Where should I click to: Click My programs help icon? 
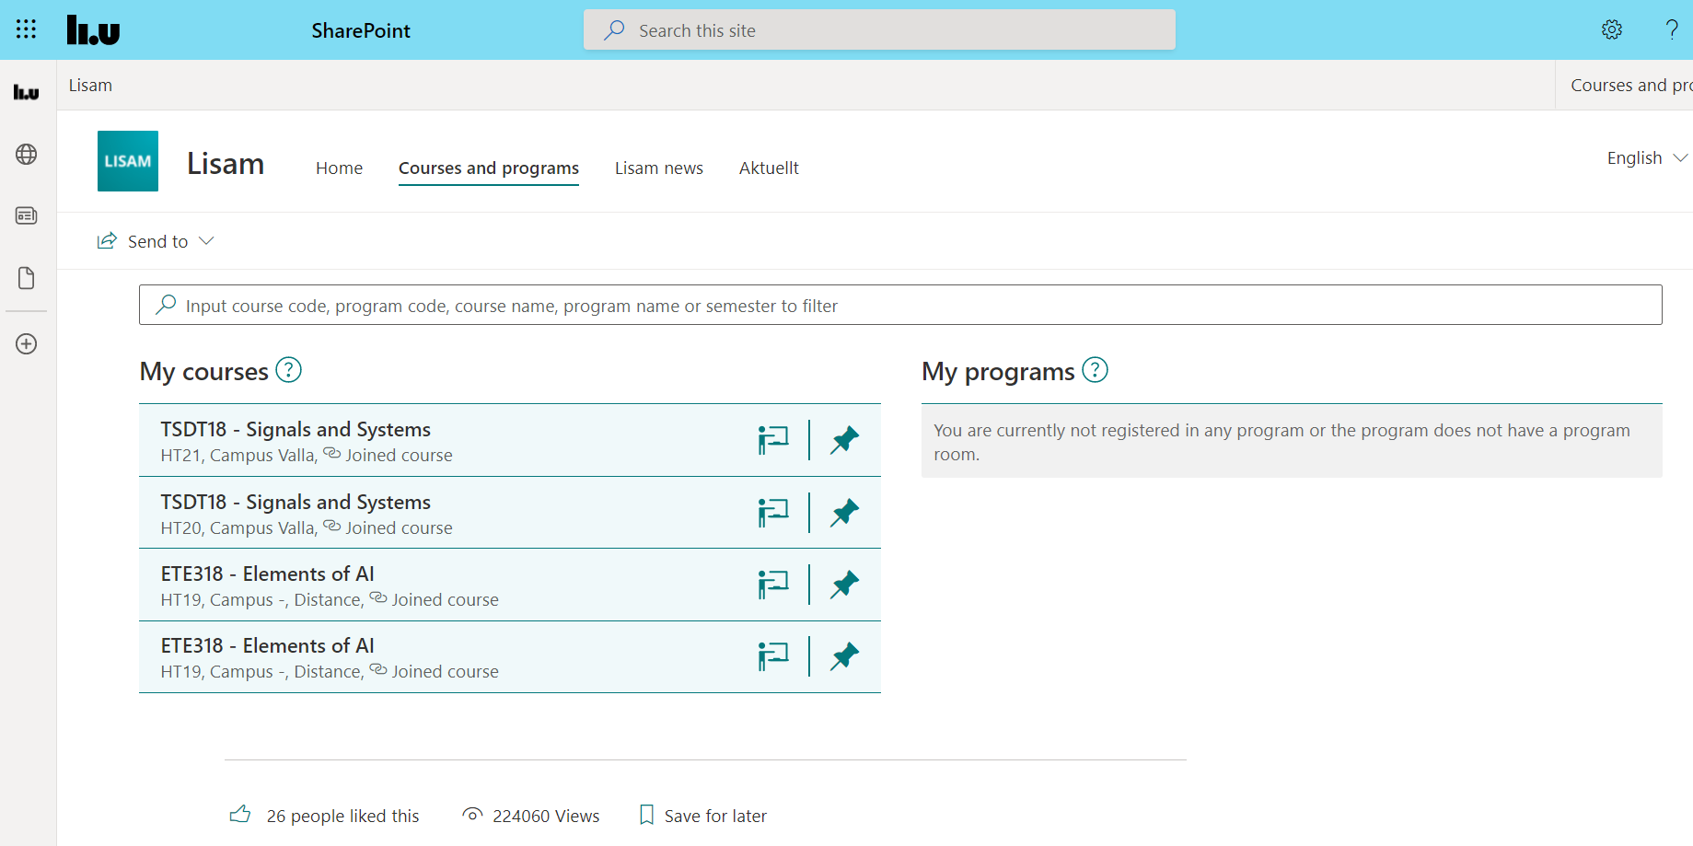(1095, 370)
